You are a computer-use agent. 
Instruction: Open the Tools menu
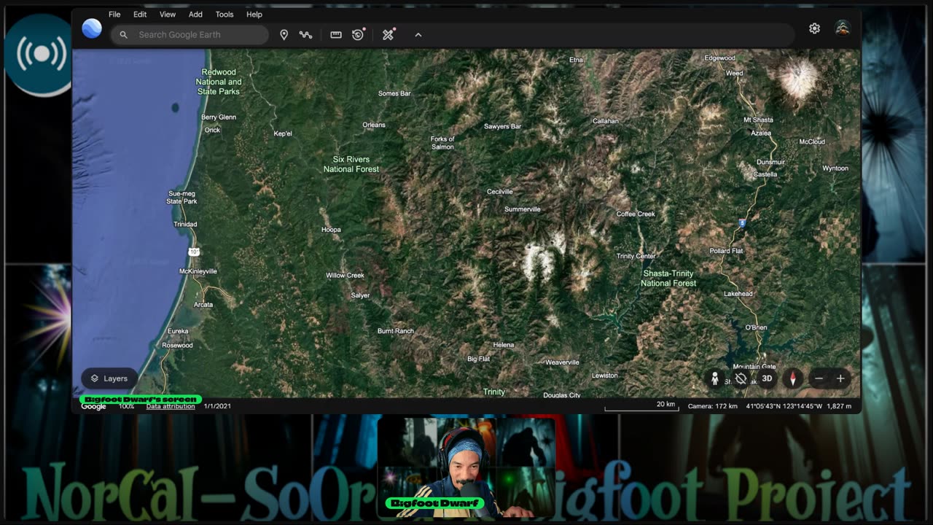point(225,14)
